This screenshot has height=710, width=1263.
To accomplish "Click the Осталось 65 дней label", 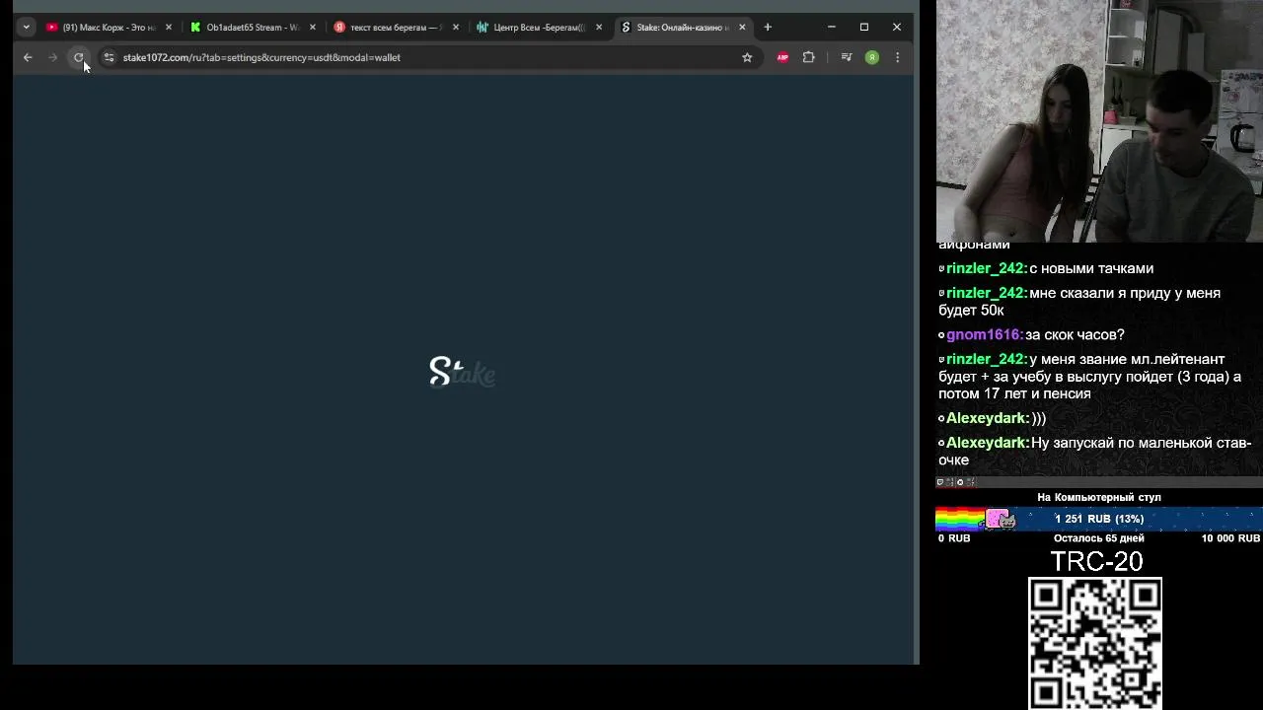I will point(1098,538).
